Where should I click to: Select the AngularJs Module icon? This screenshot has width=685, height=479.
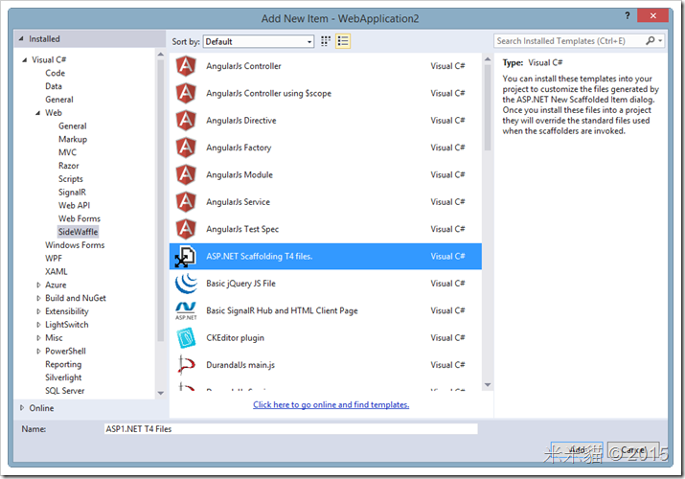click(186, 174)
